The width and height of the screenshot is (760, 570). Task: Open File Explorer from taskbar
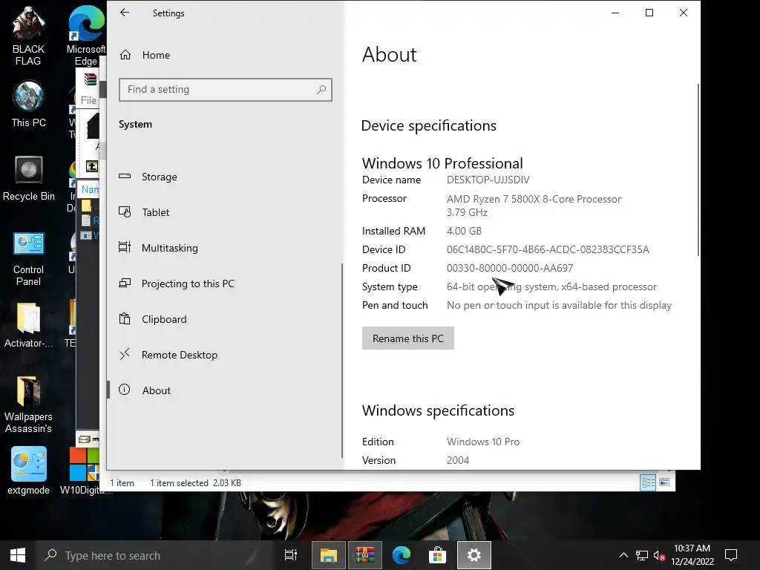point(328,555)
